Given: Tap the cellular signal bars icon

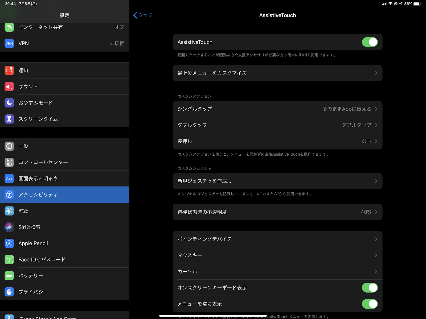Looking at the screenshot, I should [x=384, y=4].
